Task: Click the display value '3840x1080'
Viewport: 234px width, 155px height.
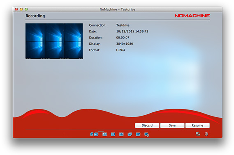Action: [x=125, y=44]
